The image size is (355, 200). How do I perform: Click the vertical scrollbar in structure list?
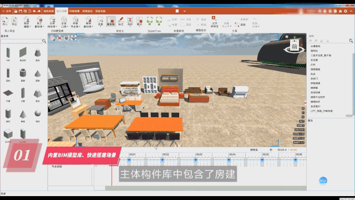point(353,84)
